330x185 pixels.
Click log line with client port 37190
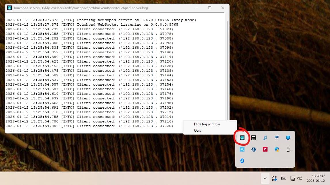(89, 98)
